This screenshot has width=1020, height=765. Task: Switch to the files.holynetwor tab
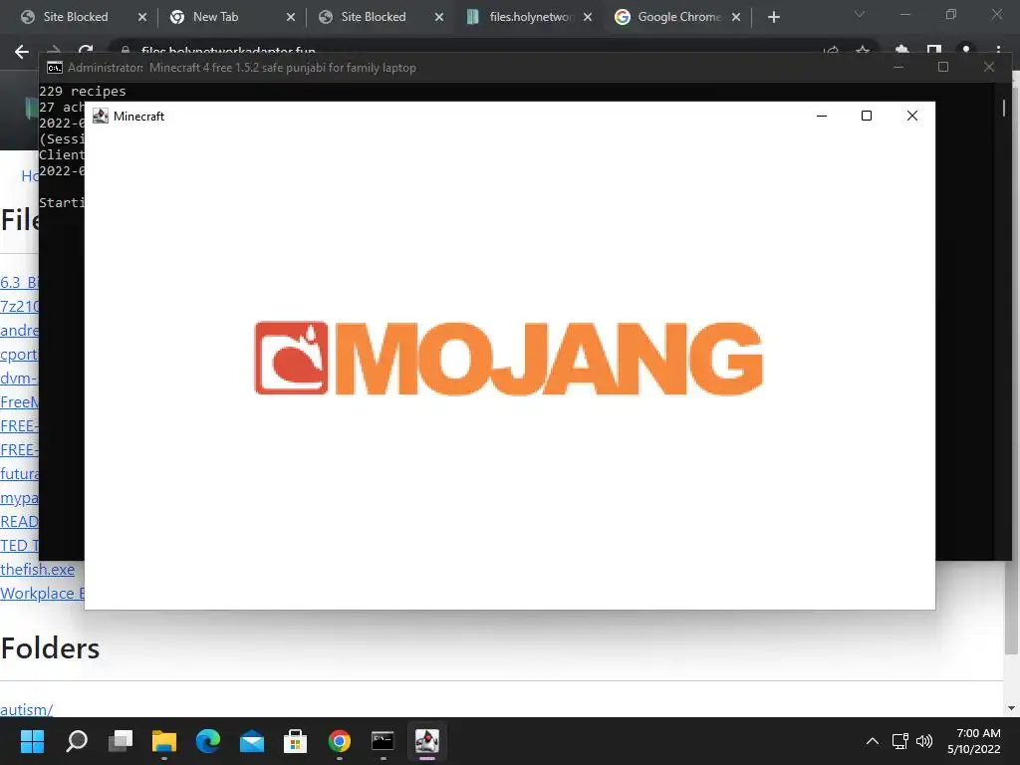click(x=531, y=17)
